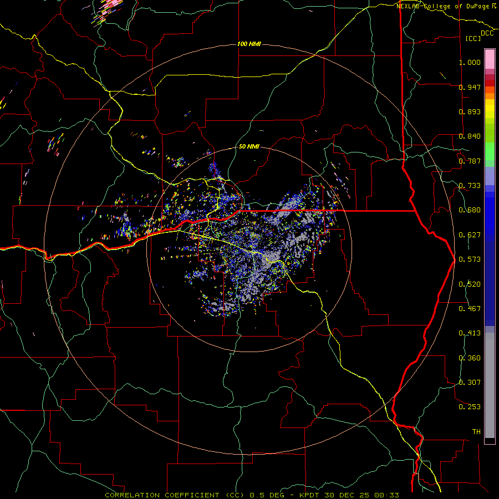Click the 0.733 value on color scale

(470, 186)
